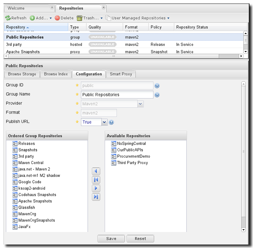Move all repositories left with first-arrow button
Viewport: 253px width, 248px height.
pos(96,180)
